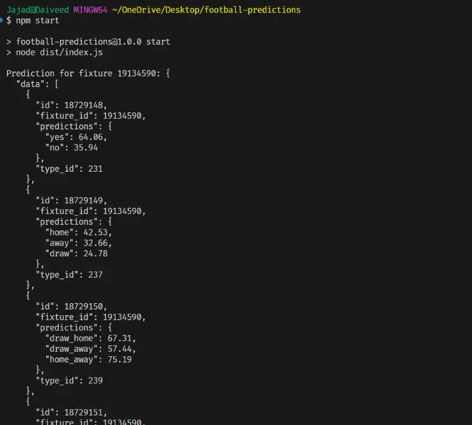Click the "MINGW64" shell label
Image resolution: width=472 pixels, height=425 pixels.
click(x=90, y=10)
